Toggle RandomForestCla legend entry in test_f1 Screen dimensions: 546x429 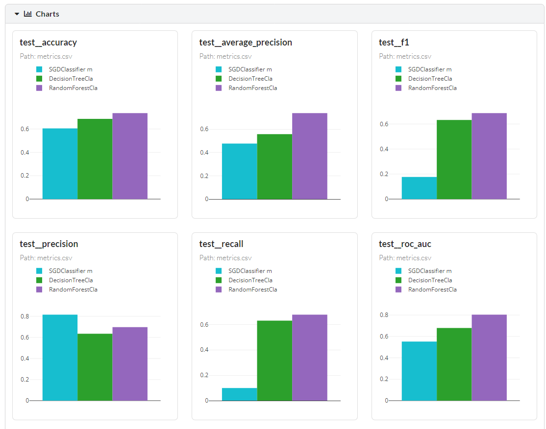(x=432, y=88)
